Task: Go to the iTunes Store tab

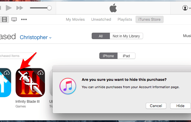Action: 150,20
